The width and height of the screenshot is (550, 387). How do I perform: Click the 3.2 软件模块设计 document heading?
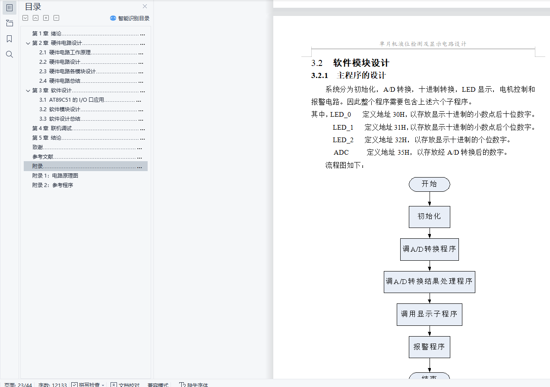350,63
